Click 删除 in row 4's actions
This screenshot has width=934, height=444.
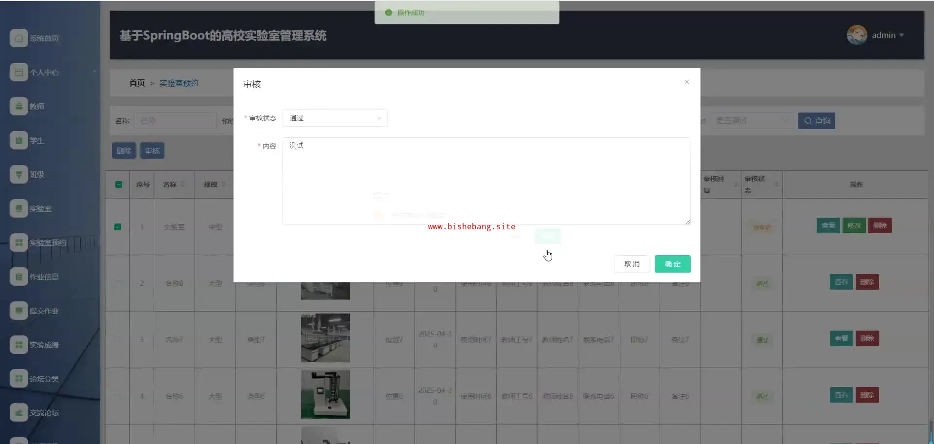click(867, 395)
